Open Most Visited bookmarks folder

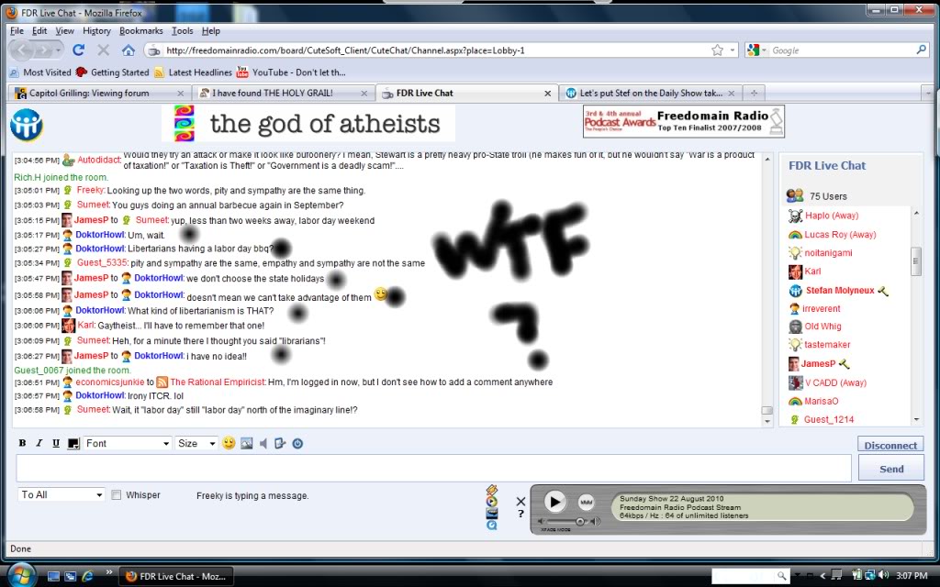[x=40, y=72]
